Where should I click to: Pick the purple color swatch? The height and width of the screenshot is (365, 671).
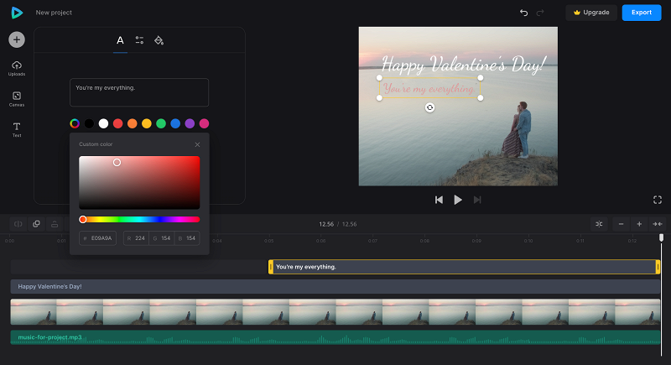pyautogui.click(x=190, y=123)
